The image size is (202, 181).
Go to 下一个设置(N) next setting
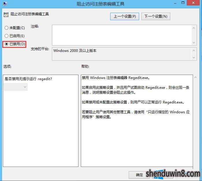point(156,16)
